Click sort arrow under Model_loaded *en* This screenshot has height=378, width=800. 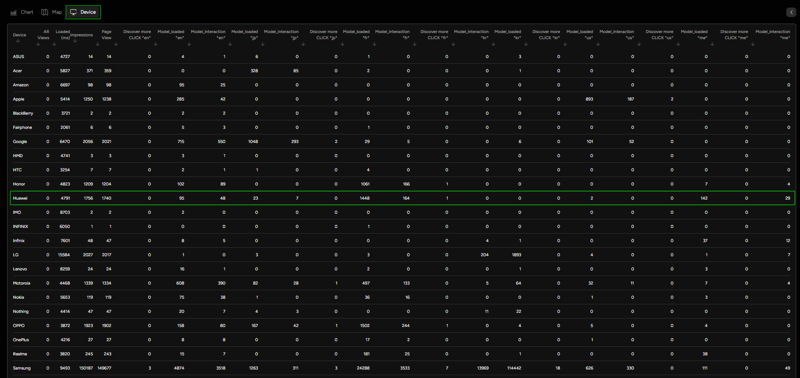pyautogui.click(x=189, y=44)
